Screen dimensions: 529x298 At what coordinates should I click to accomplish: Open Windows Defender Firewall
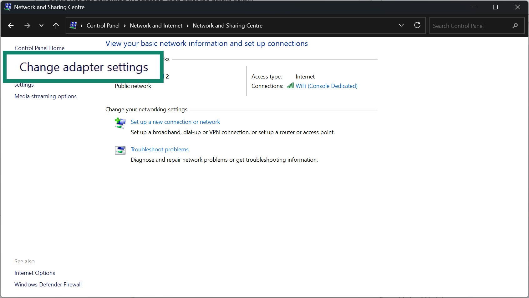pyautogui.click(x=48, y=284)
